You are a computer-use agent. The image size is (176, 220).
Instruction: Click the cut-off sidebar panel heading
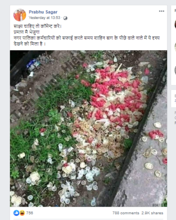(175, 11)
